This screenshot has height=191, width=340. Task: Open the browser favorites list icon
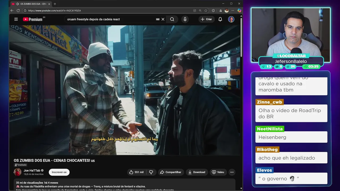pyautogui.click(x=220, y=11)
